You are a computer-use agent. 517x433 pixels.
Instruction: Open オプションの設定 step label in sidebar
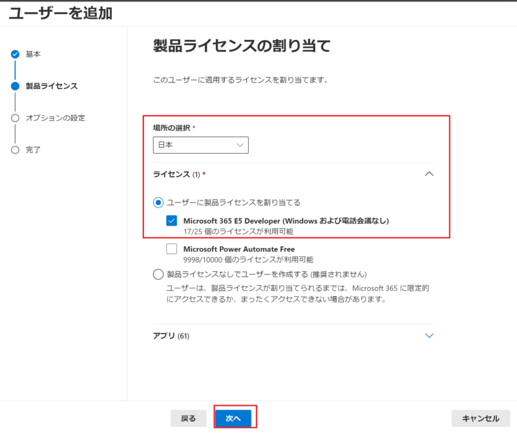55,118
